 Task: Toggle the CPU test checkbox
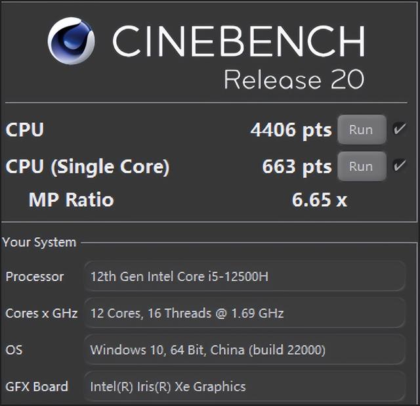(400, 129)
